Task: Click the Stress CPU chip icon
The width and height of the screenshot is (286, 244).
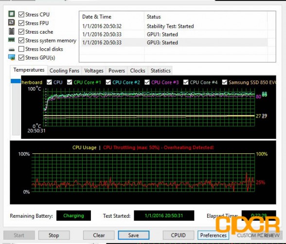Action: 12,14
